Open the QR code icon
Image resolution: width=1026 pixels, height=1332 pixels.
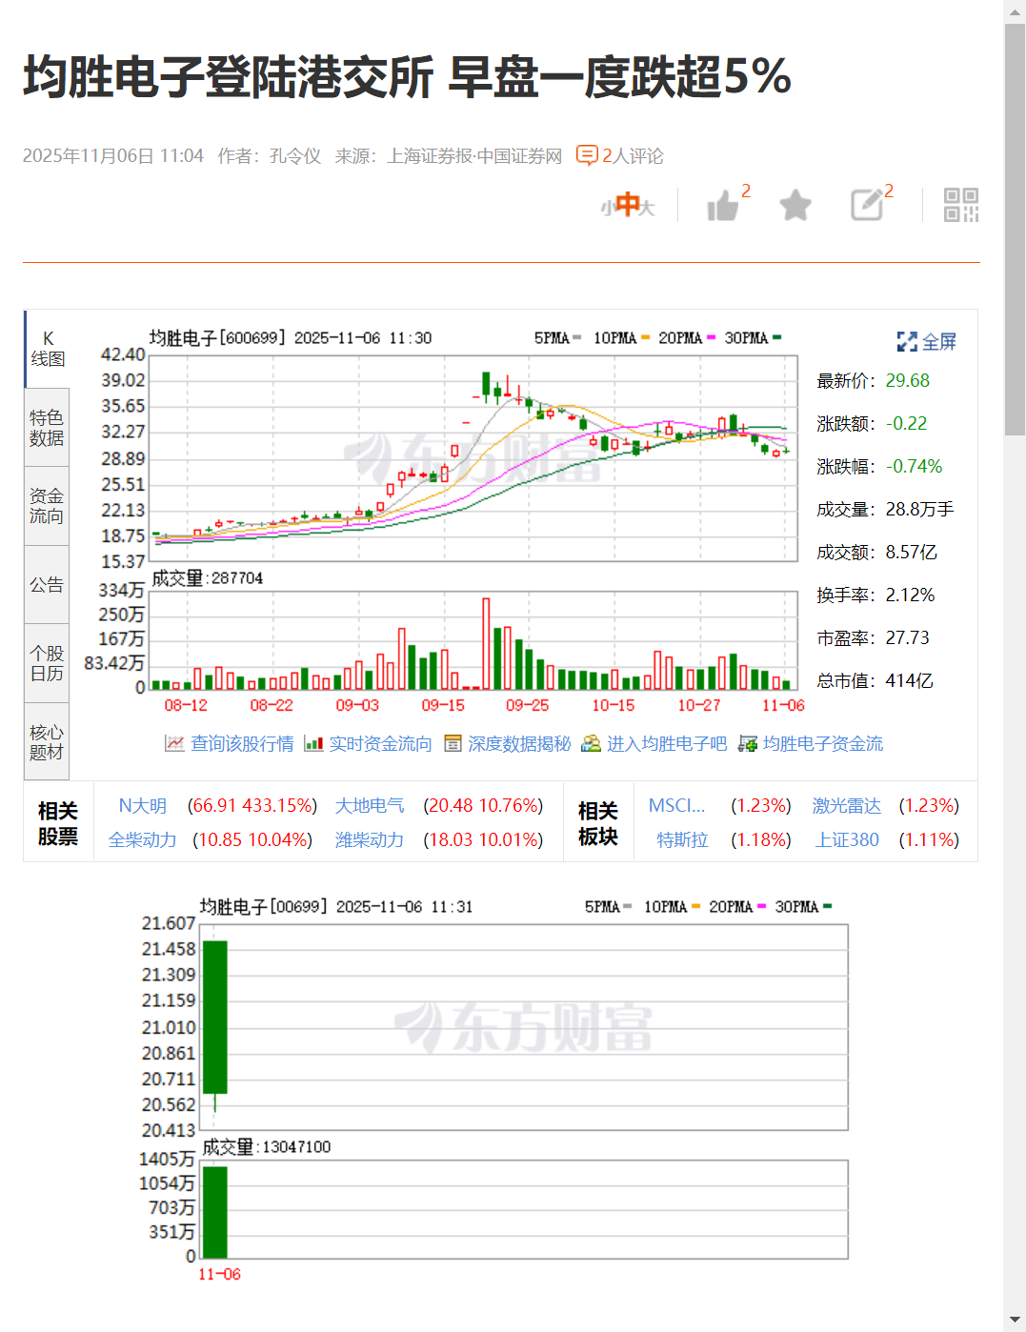(961, 205)
